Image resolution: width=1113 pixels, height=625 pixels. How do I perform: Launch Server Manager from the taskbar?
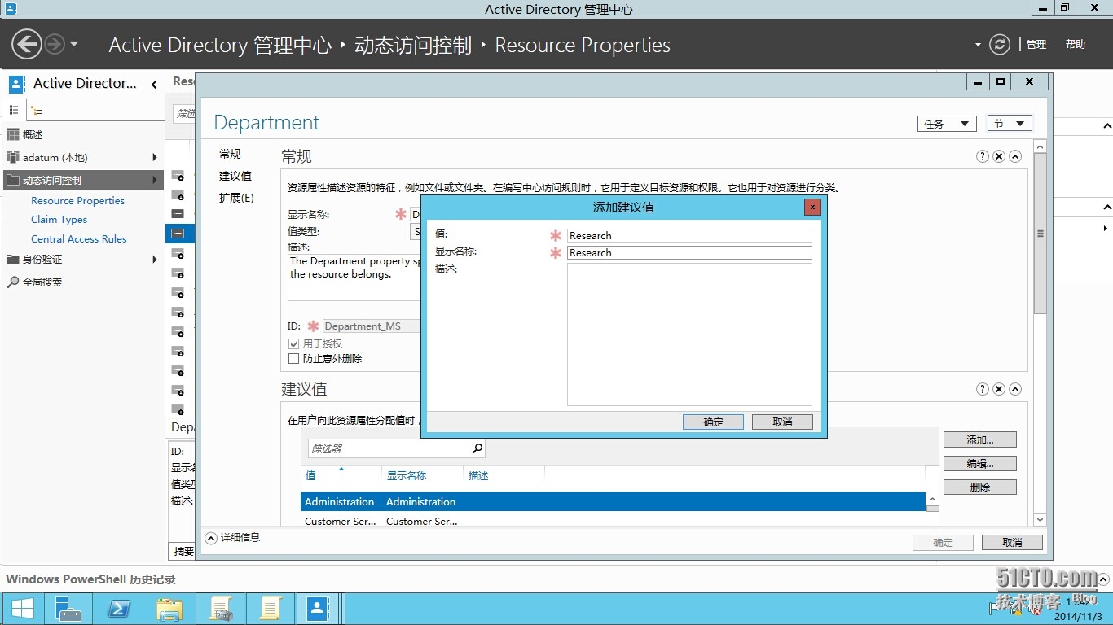pos(68,608)
